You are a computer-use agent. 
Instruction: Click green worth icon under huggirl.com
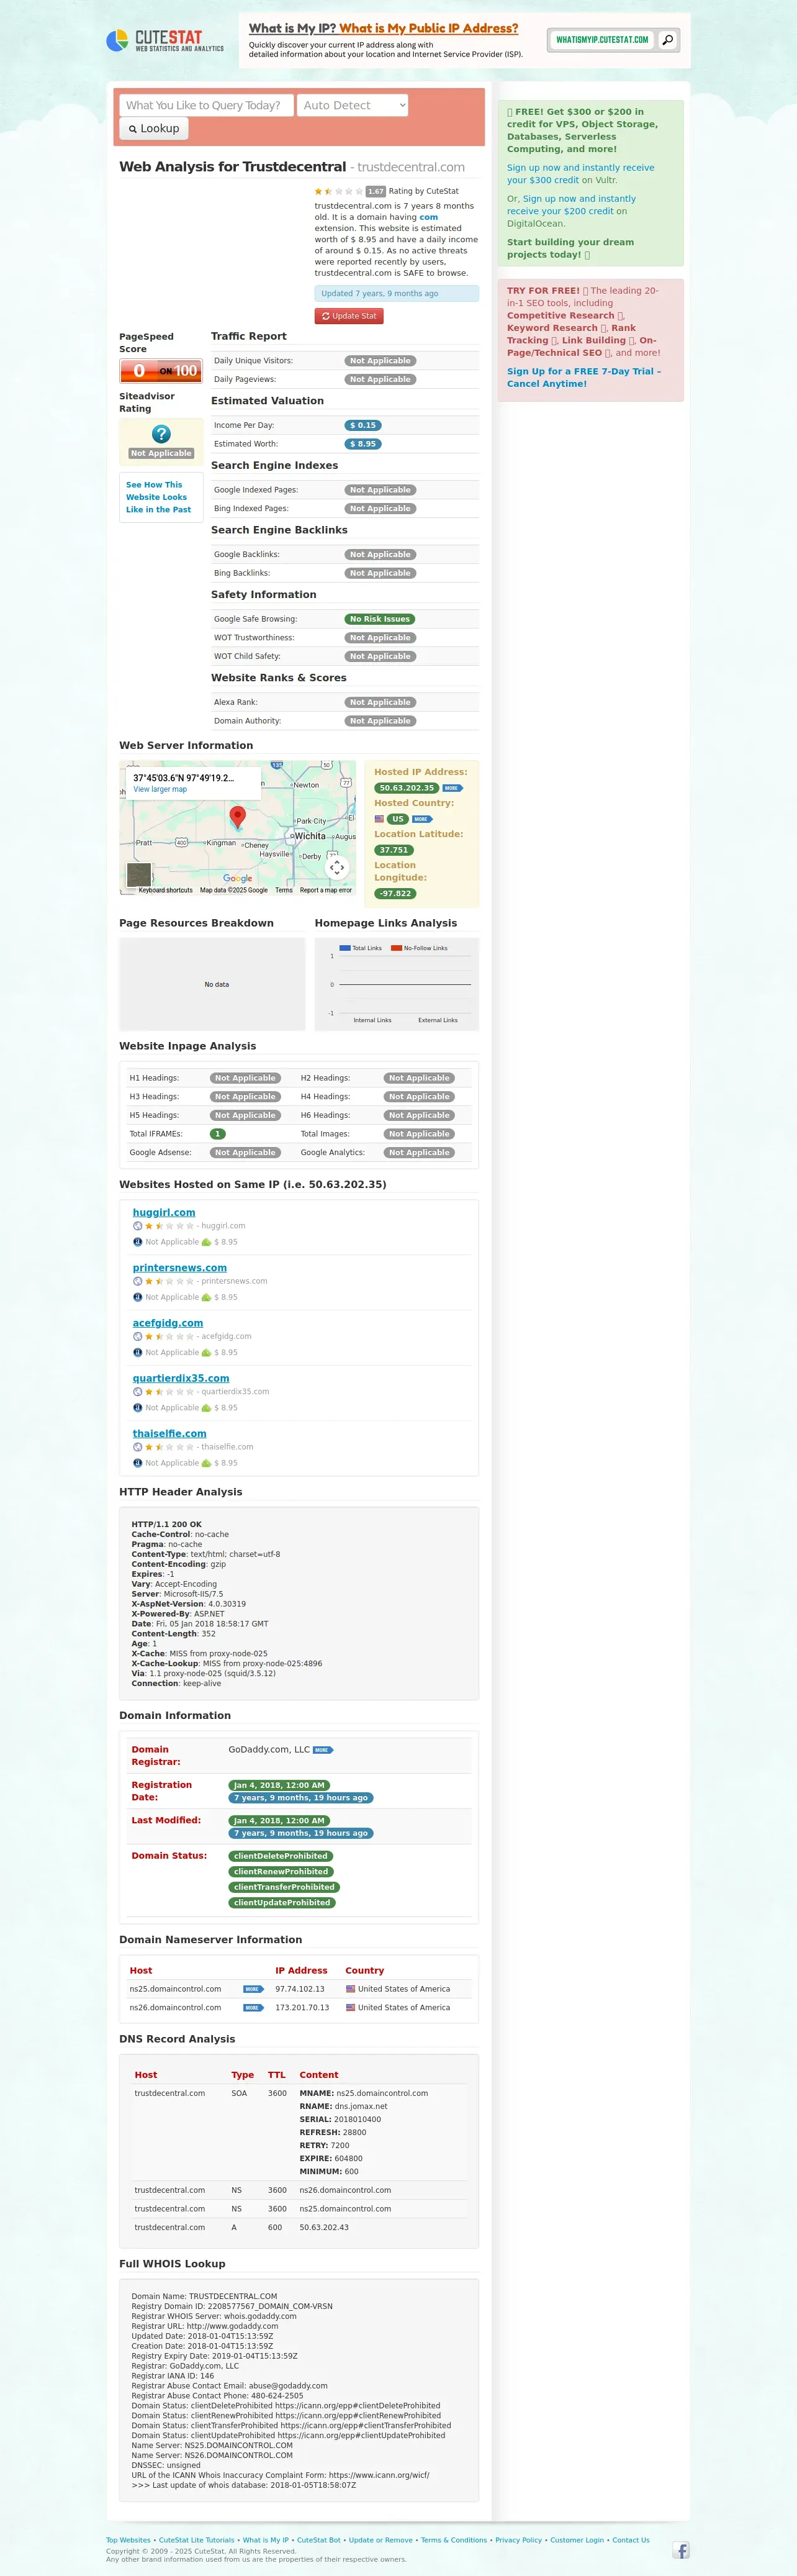(x=206, y=1242)
